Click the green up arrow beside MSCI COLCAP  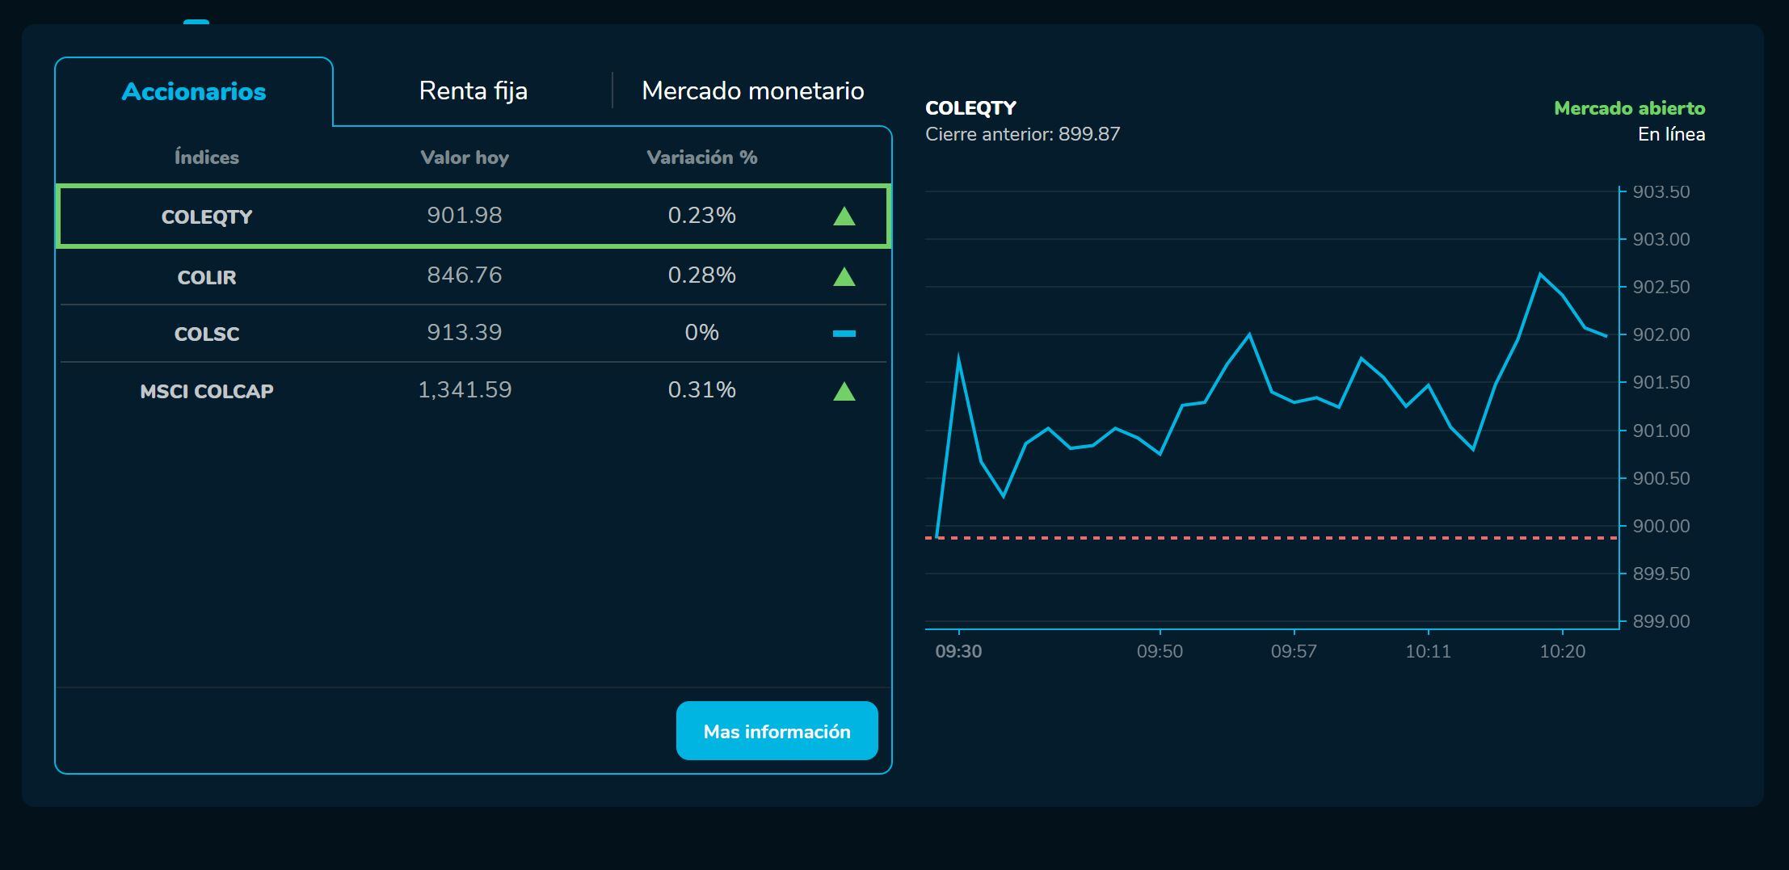point(844,392)
